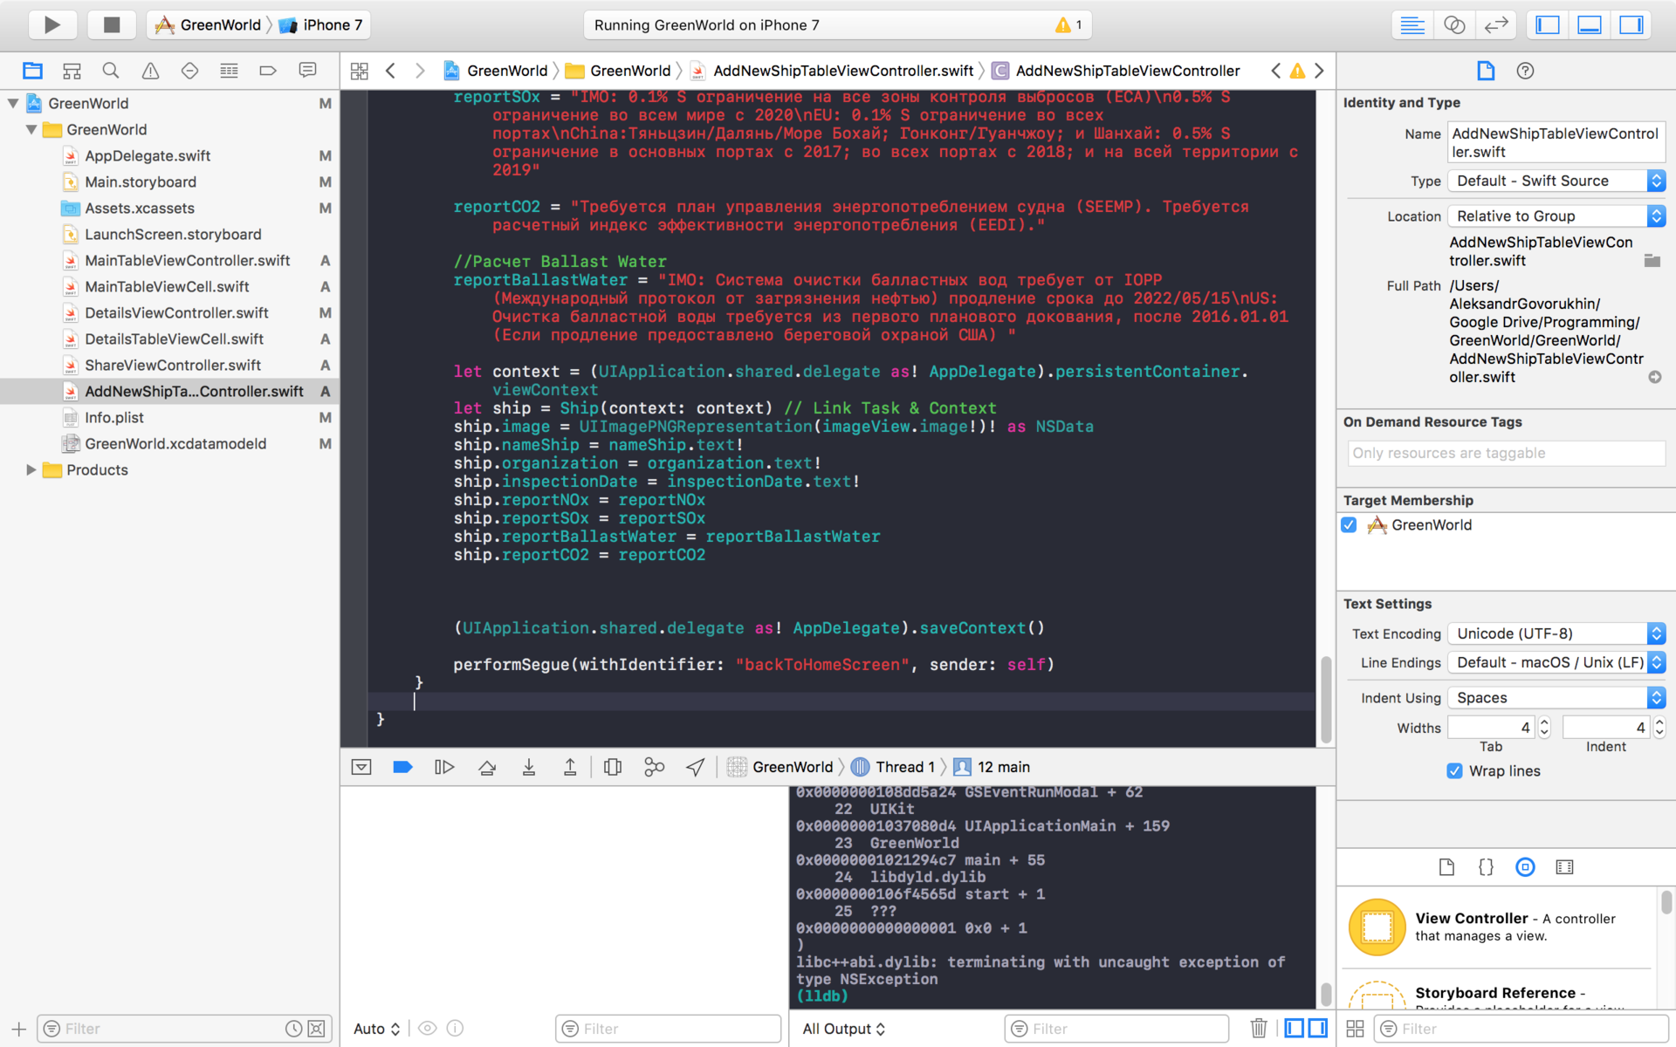Reveal full path in Finder arrow
The height and width of the screenshot is (1047, 1676).
(x=1654, y=377)
